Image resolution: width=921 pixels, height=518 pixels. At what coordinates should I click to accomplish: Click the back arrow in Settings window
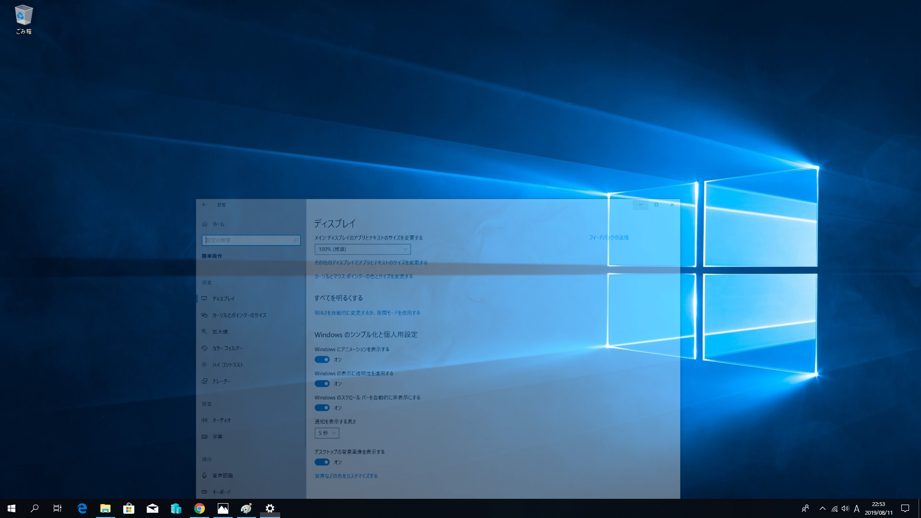205,205
